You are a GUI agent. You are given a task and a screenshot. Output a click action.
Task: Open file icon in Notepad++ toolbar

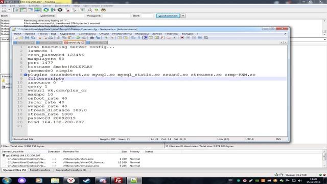[21, 38]
